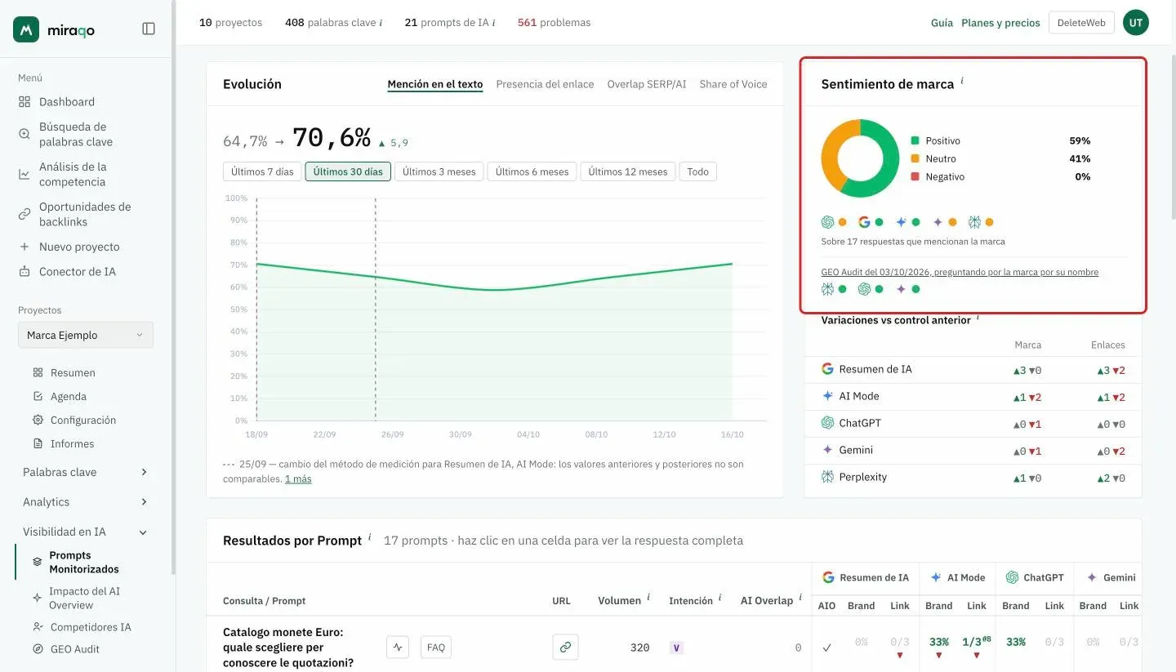Click the orange Neutro legend swatch
The width and height of the screenshot is (1176, 672).
(x=915, y=158)
